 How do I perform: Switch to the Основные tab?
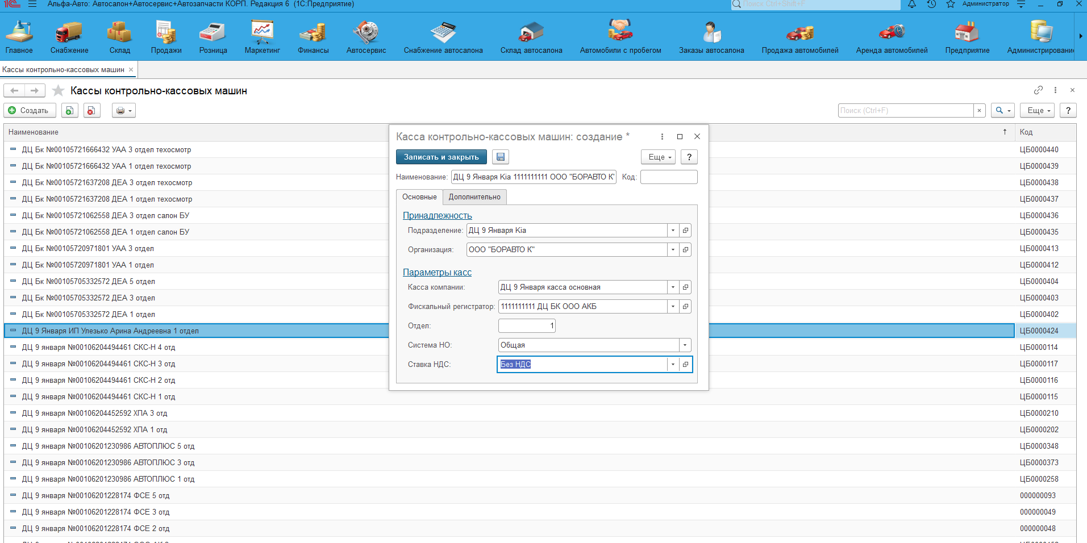point(419,197)
